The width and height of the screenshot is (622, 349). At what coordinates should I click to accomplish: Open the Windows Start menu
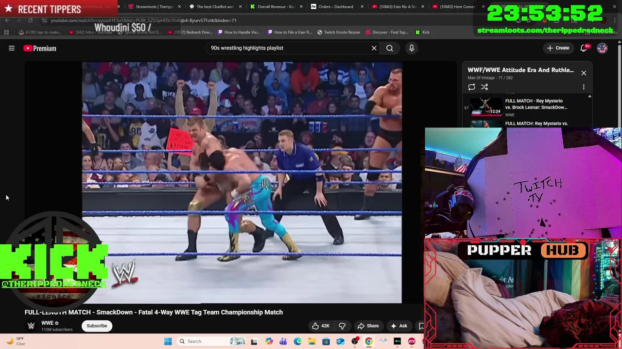(168, 341)
